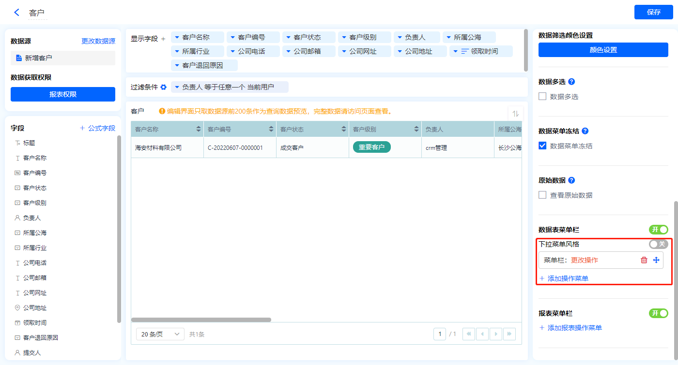
Task: Turn off the 报表菜单栏 toggle
Action: pyautogui.click(x=658, y=313)
